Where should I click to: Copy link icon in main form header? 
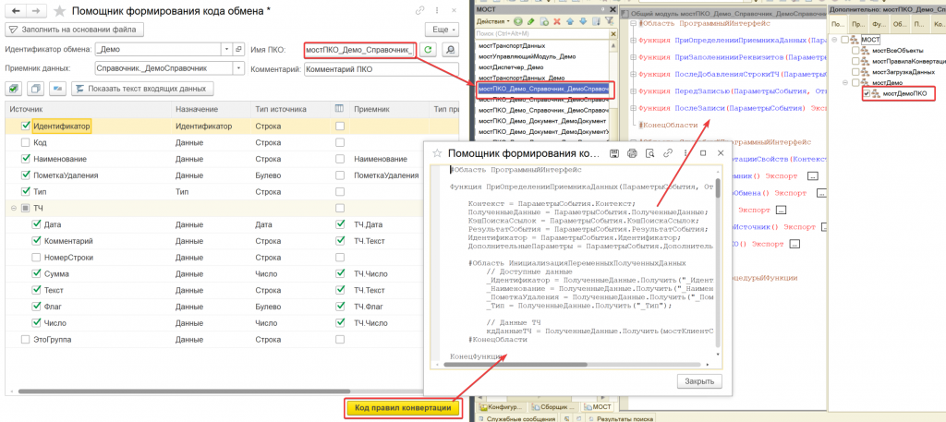click(x=420, y=11)
